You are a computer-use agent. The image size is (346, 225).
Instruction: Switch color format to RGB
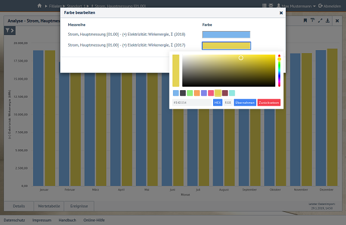228,102
